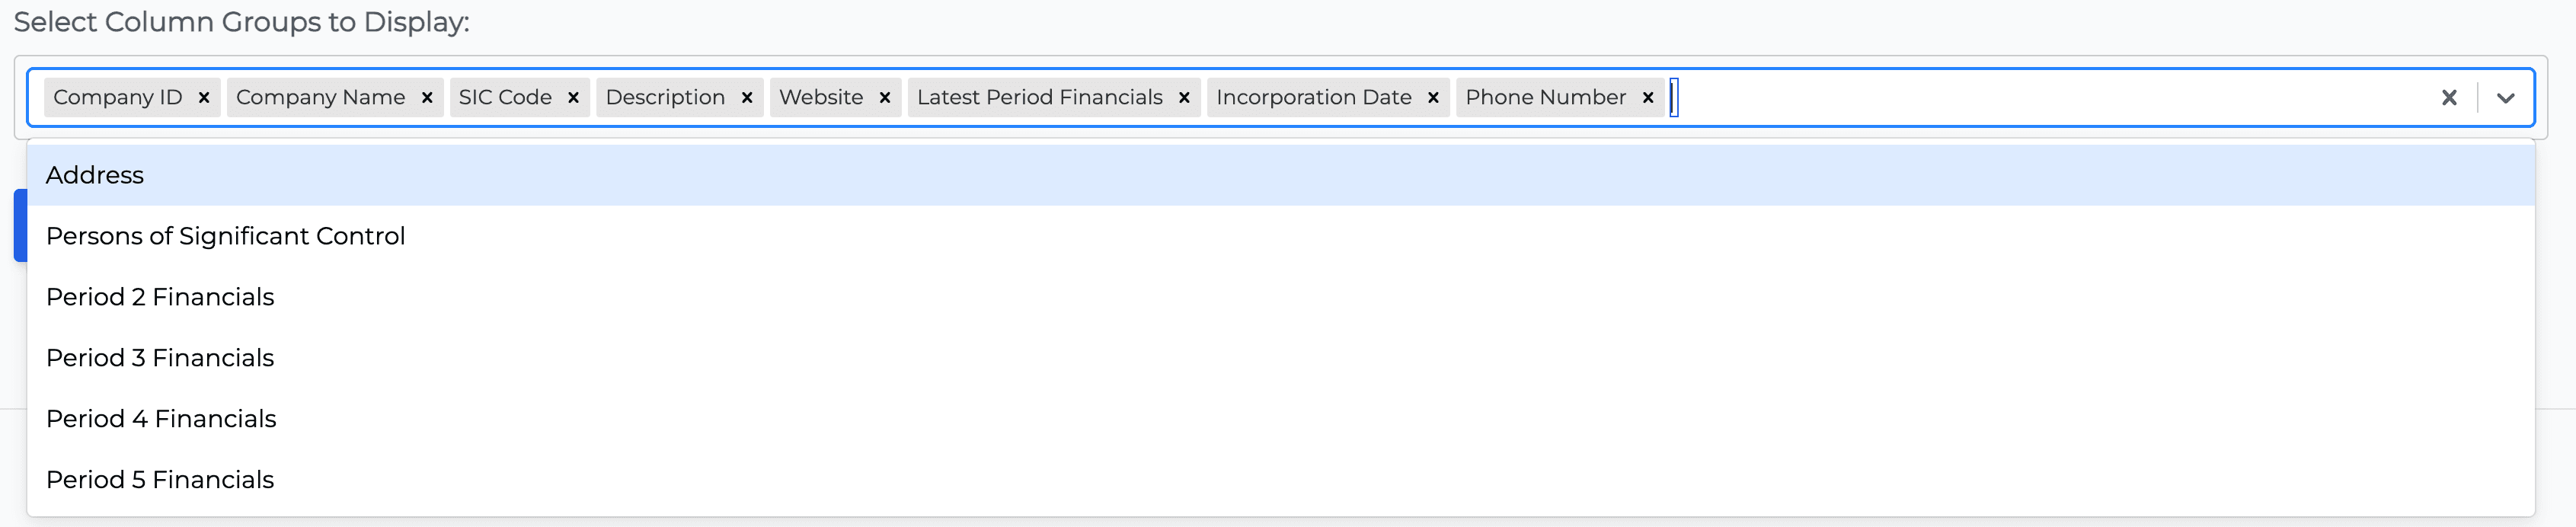The height and width of the screenshot is (527, 2576).
Task: Remove the SIC Code tag
Action: pyautogui.click(x=573, y=97)
